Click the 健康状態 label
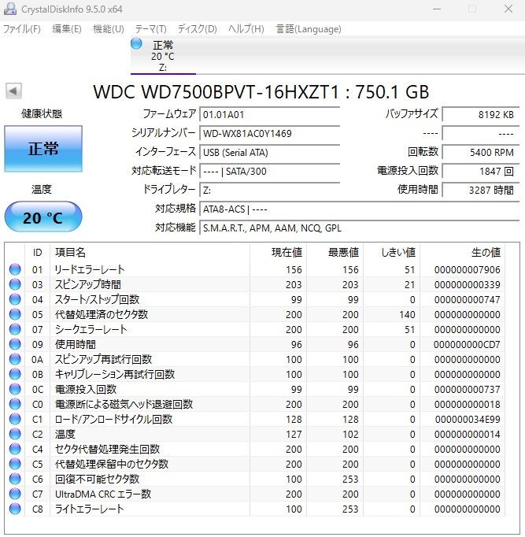The height and width of the screenshot is (537, 525). (x=42, y=113)
